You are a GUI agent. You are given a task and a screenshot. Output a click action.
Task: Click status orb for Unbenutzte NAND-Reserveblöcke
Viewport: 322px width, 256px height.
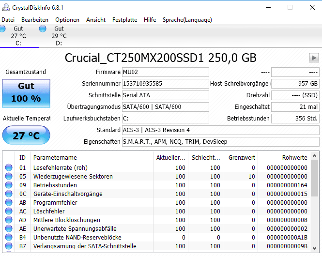pos(9,237)
